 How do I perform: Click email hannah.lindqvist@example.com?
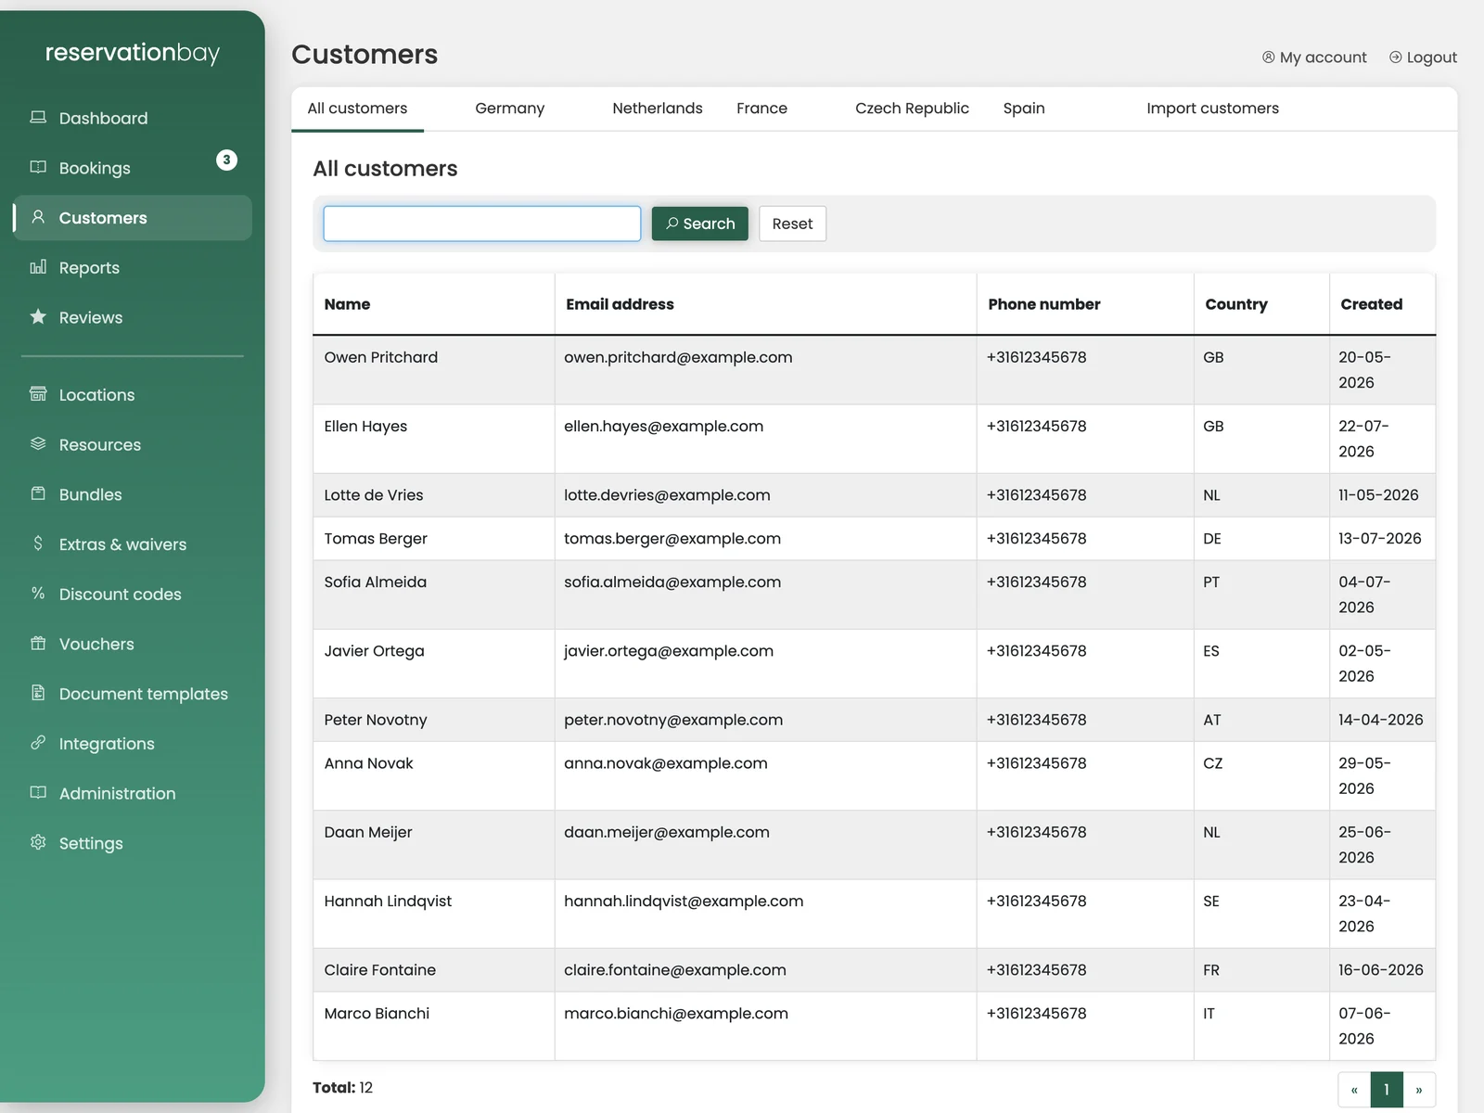[684, 902]
